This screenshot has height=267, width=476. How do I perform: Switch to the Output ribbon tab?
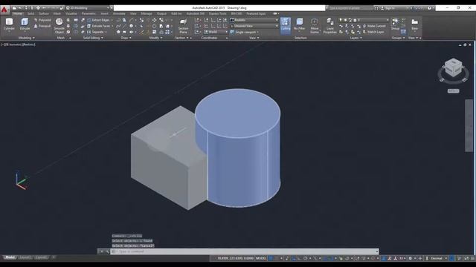[x=161, y=13]
